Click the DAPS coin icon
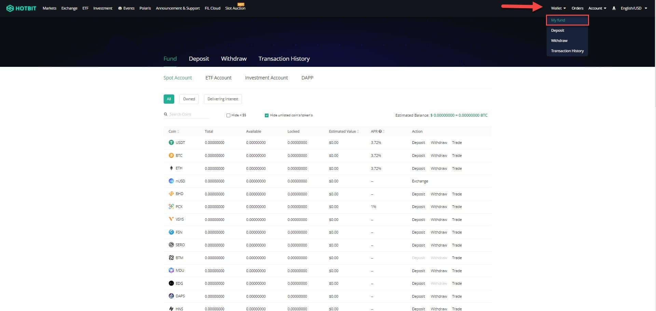The image size is (656, 311). (x=171, y=296)
